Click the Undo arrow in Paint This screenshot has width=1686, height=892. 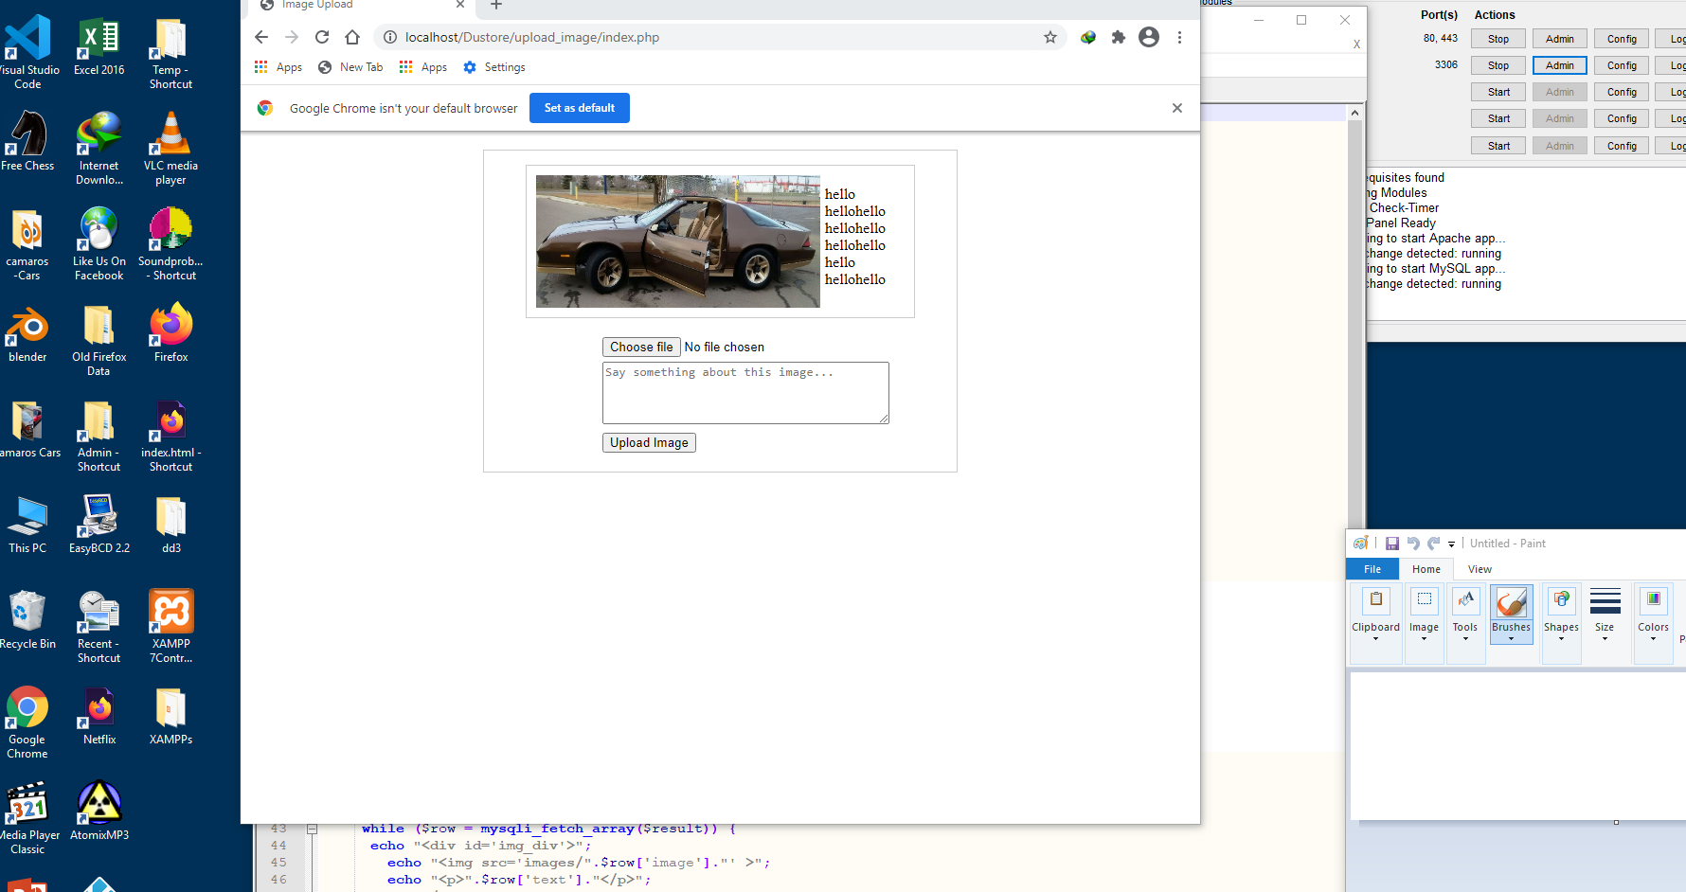[1413, 544]
